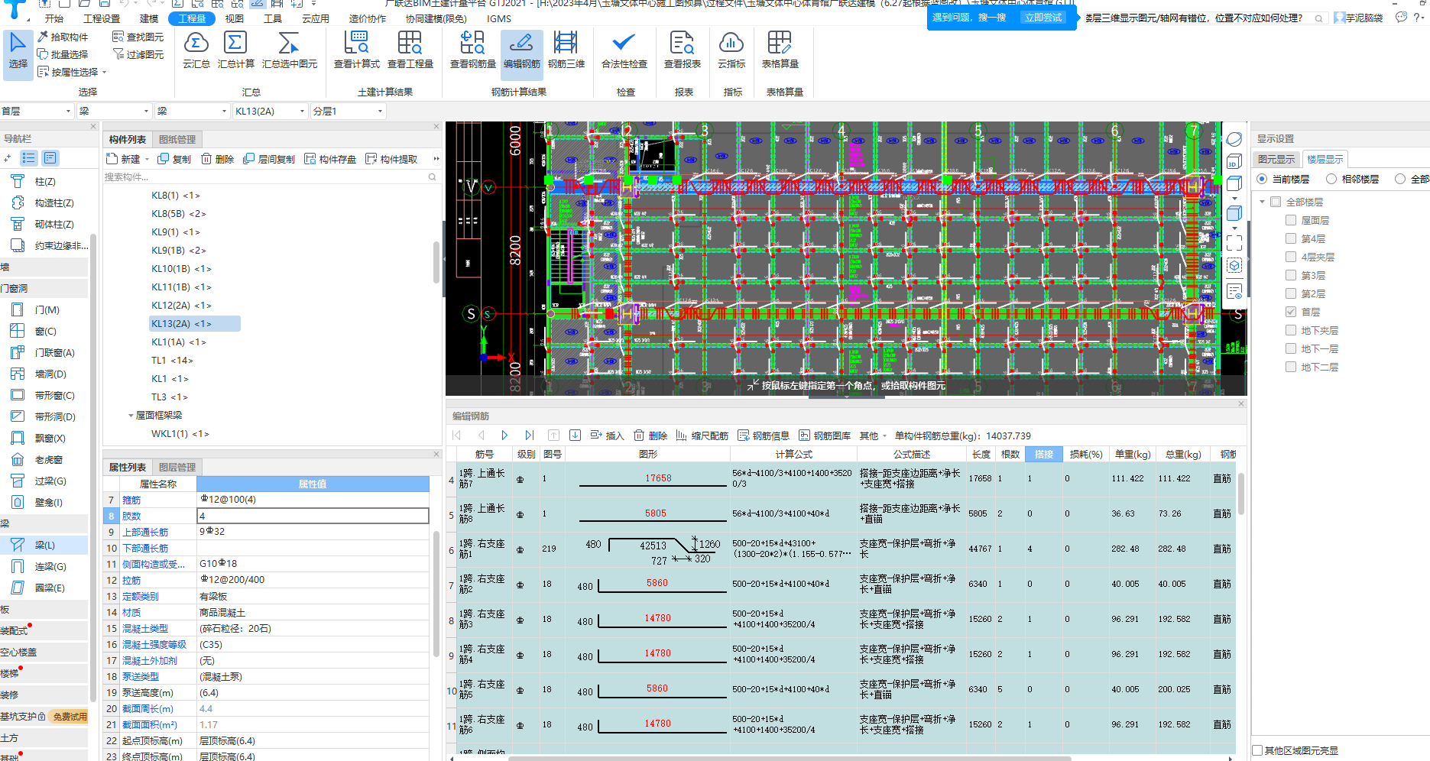This screenshot has height=761, width=1430.
Task: Click 构件提取 button
Action: click(x=391, y=159)
